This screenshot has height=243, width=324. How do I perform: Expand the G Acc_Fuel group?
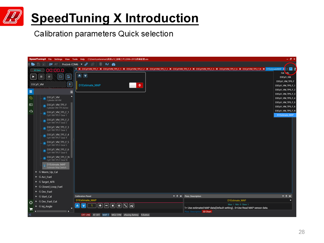click(x=36, y=177)
